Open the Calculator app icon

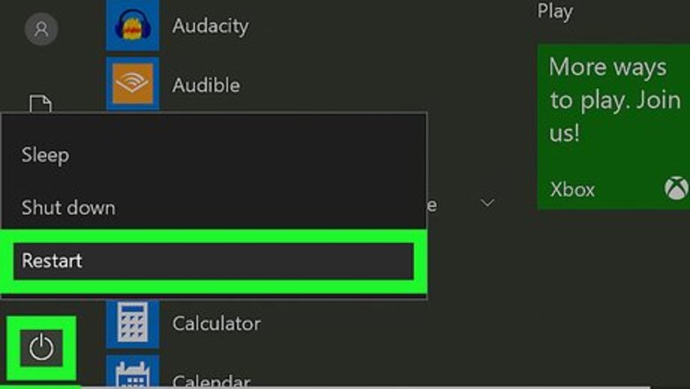[x=133, y=323]
